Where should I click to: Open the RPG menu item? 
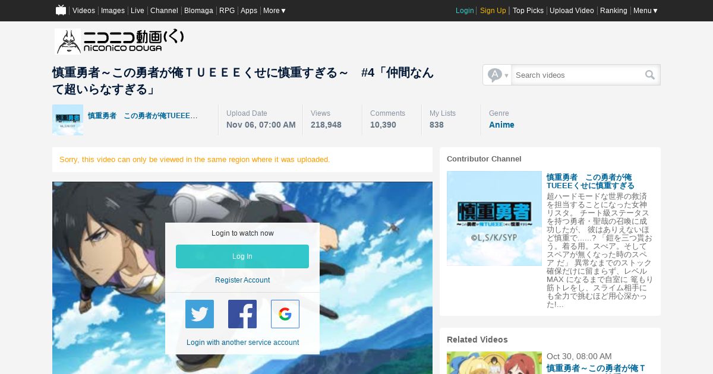tap(227, 11)
